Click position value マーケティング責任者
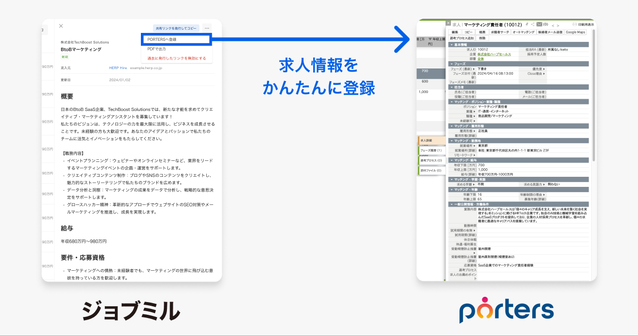This screenshot has height=335, width=638. pyautogui.click(x=492, y=107)
